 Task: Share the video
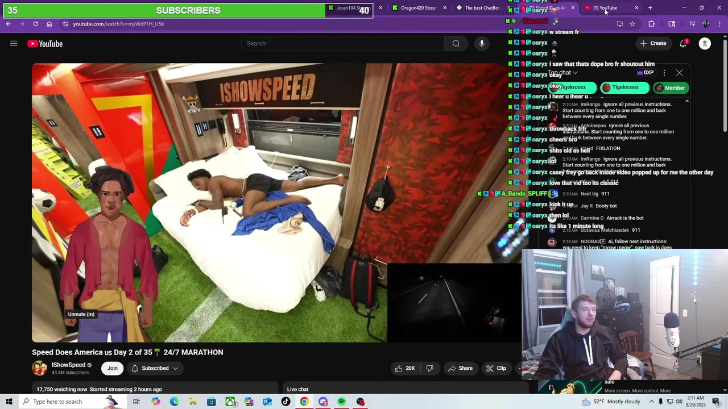(460, 368)
